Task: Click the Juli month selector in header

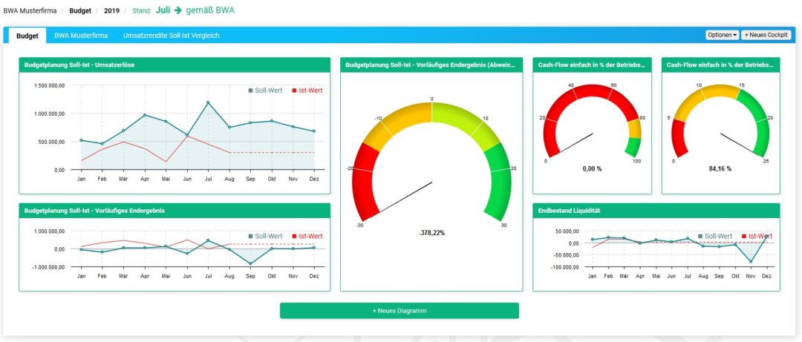Action: coord(163,11)
